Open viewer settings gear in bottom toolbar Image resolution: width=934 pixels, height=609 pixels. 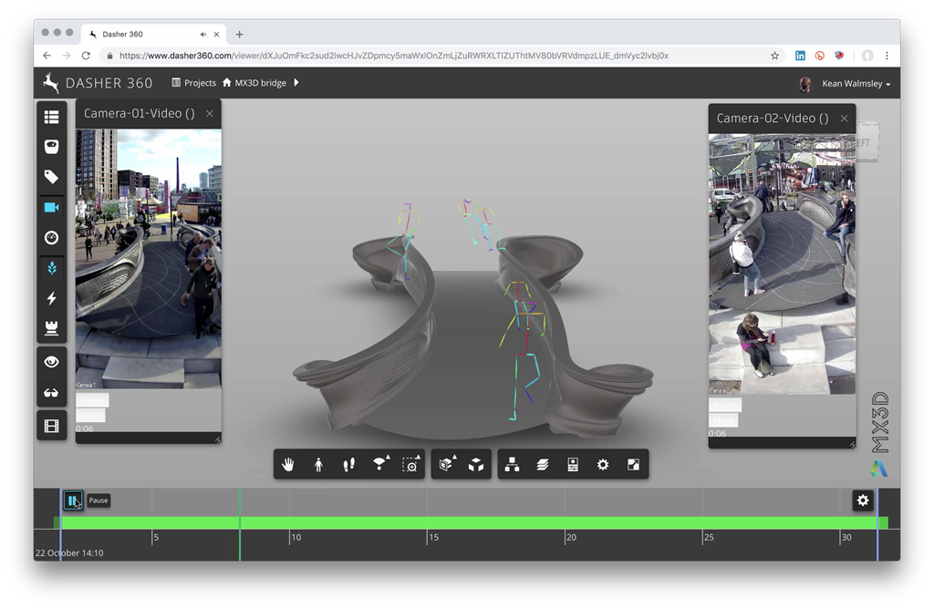[602, 465]
